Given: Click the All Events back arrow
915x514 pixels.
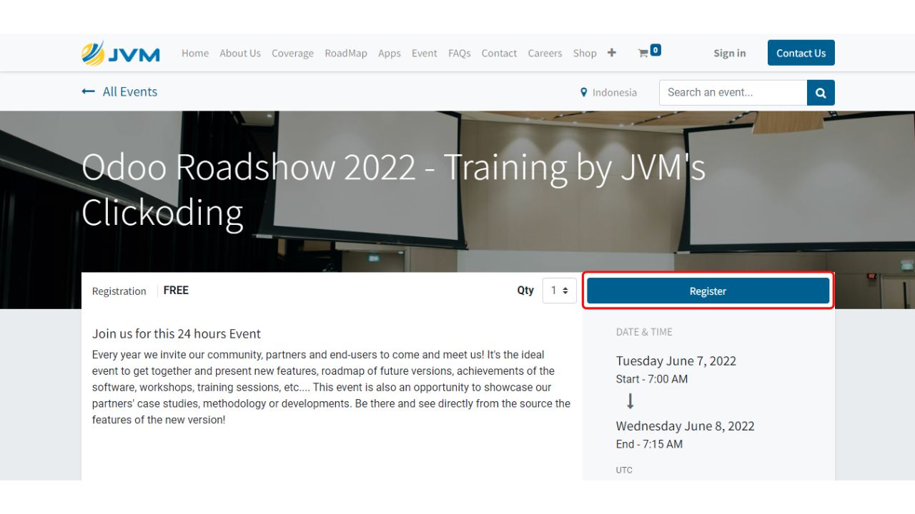Looking at the screenshot, I should coord(88,91).
